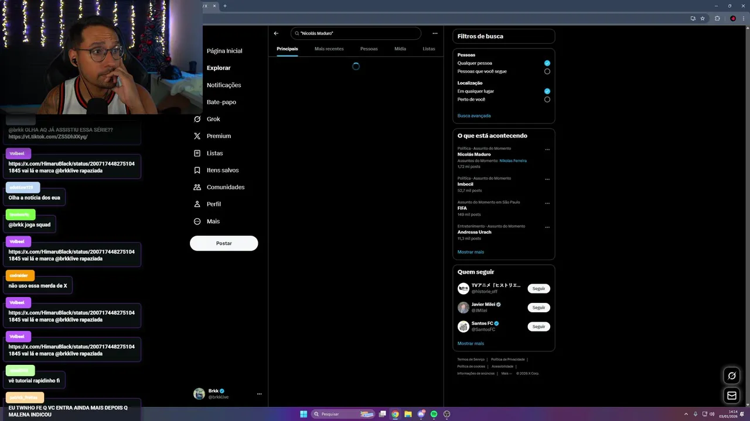Open Explorar in the sidebar
The width and height of the screenshot is (750, 421).
click(219, 68)
